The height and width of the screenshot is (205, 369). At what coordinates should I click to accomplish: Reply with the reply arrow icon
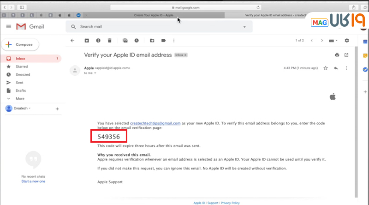336,68
